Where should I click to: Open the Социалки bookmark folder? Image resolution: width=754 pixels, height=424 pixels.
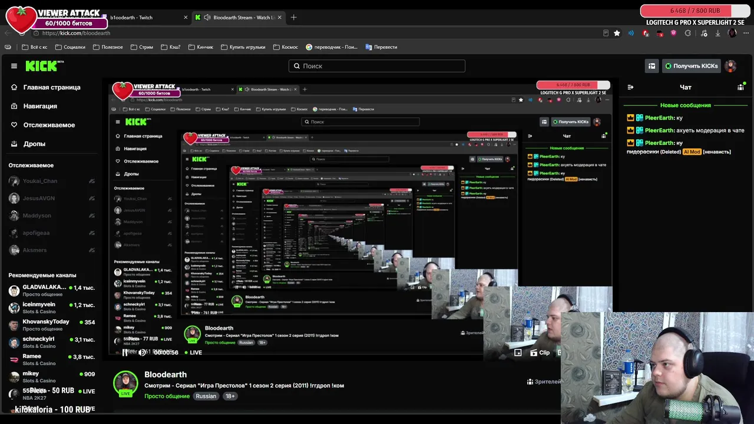pos(70,47)
